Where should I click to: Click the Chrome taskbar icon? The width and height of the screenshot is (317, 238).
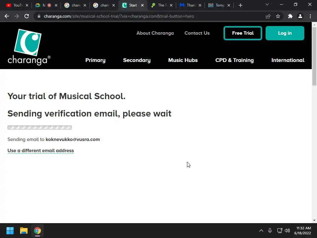(37, 231)
